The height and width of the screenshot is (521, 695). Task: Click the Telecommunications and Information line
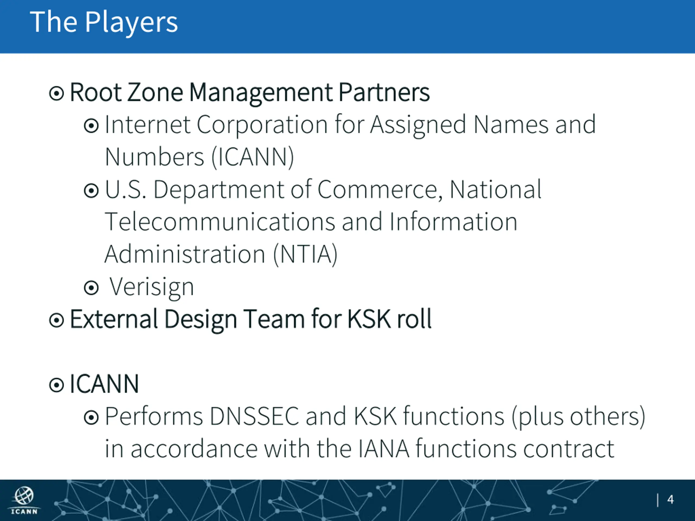point(311,222)
